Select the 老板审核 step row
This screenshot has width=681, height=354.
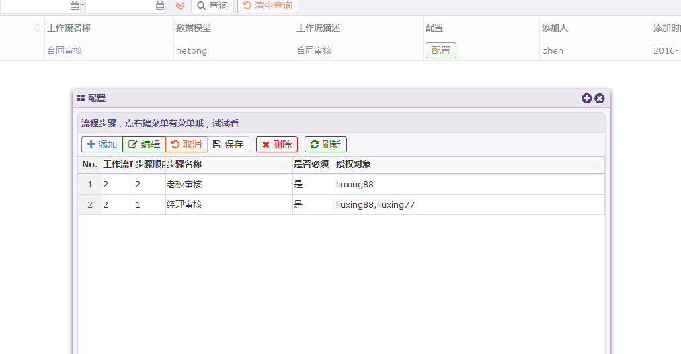184,184
